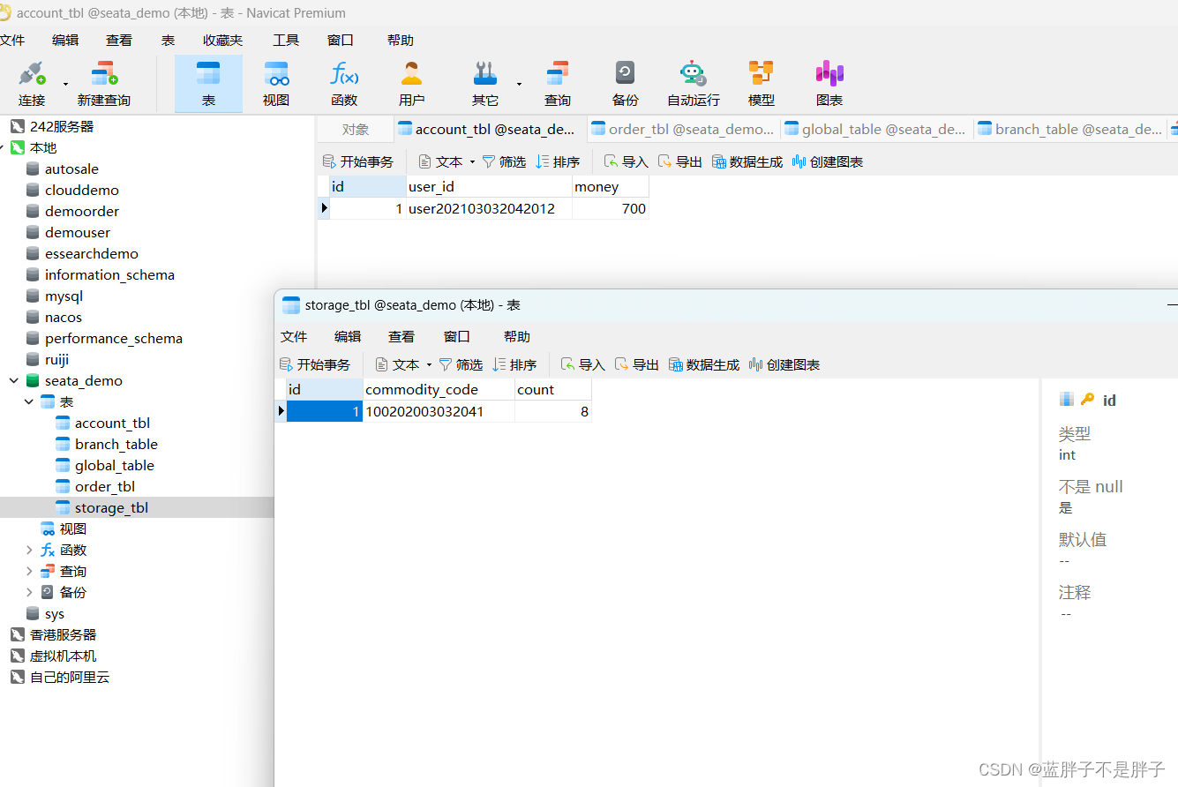Open the 文本 dropdown in storage_tbl window

coord(403,364)
